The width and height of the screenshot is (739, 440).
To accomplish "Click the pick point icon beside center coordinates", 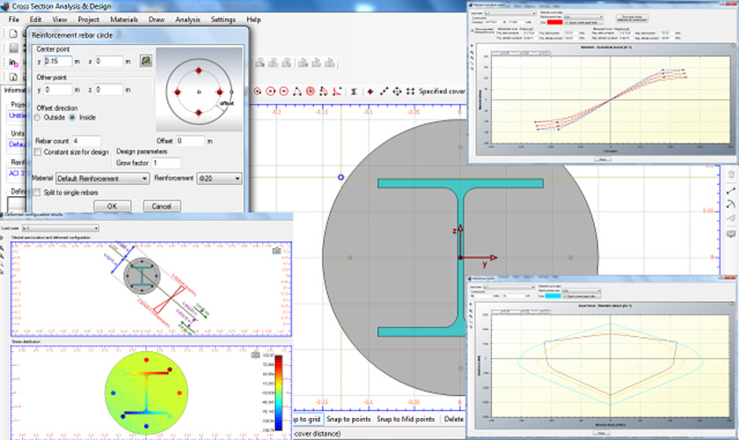I will [145, 62].
